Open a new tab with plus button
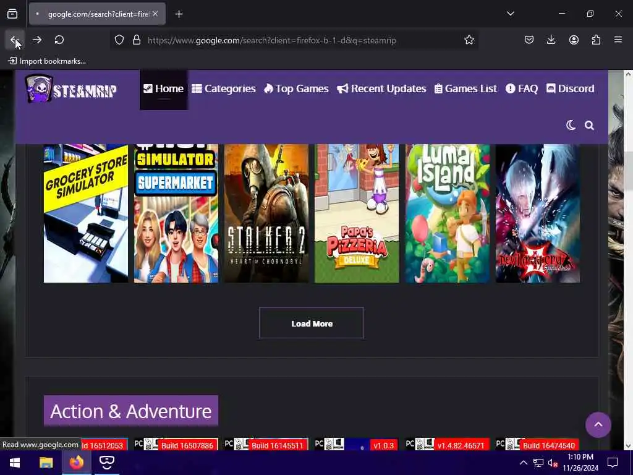 pos(179,14)
